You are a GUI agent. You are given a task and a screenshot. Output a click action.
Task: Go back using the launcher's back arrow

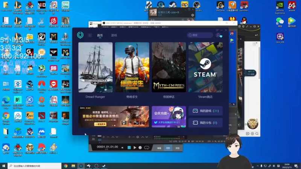pos(90,35)
